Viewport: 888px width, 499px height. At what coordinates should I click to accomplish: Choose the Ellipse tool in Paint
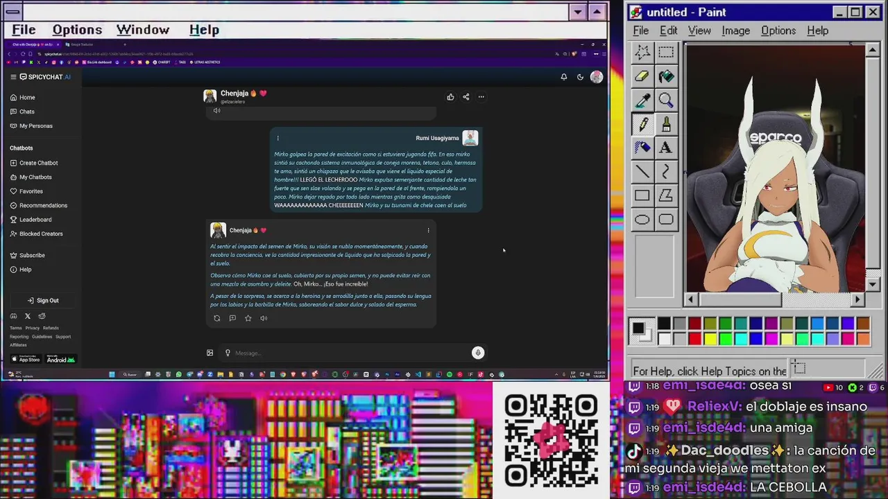(642, 220)
